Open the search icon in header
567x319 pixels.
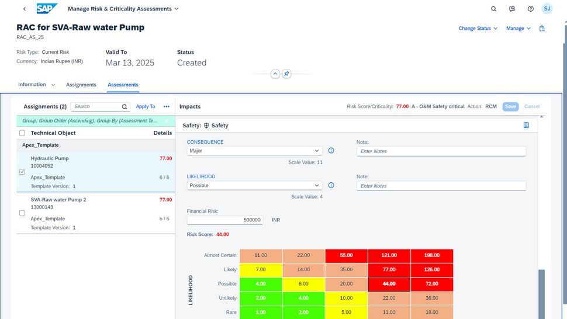click(493, 9)
